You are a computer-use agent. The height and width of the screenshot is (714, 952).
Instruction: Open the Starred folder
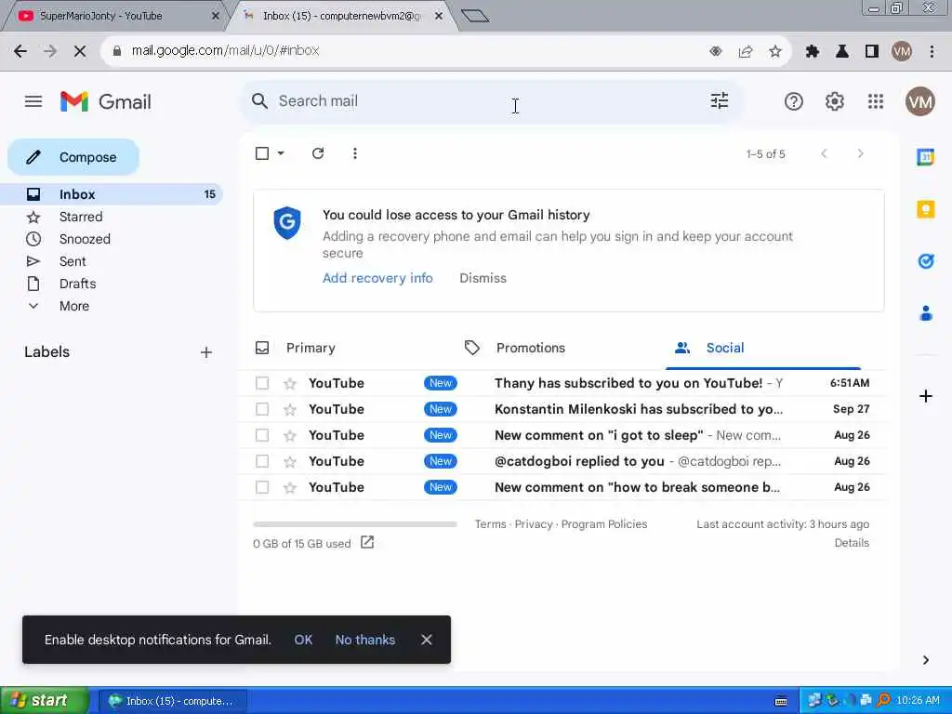pos(81,217)
